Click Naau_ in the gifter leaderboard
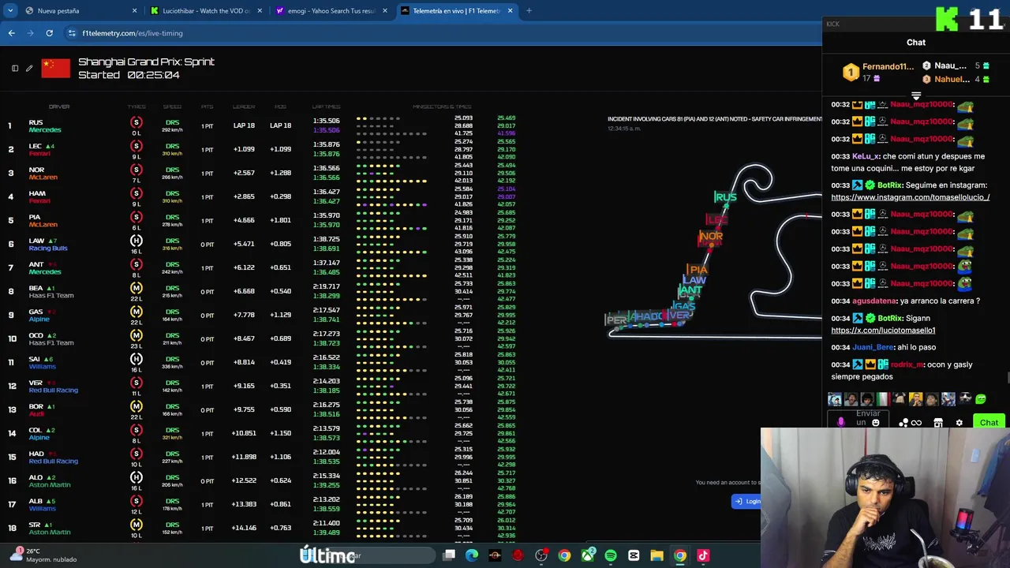This screenshot has width=1010, height=568. pos(950,65)
